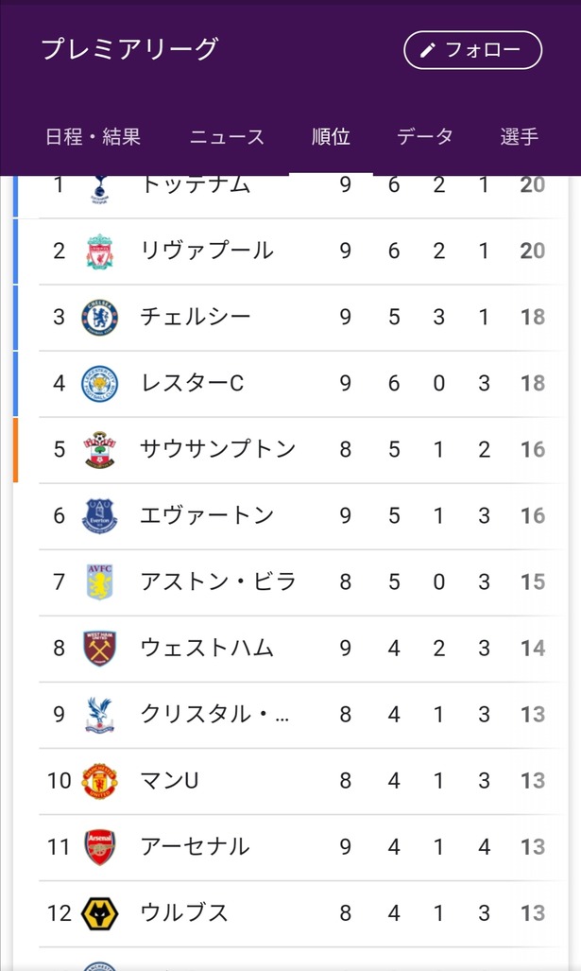581x971 pixels.
Task: Open the ニュース tab
Action: (227, 137)
